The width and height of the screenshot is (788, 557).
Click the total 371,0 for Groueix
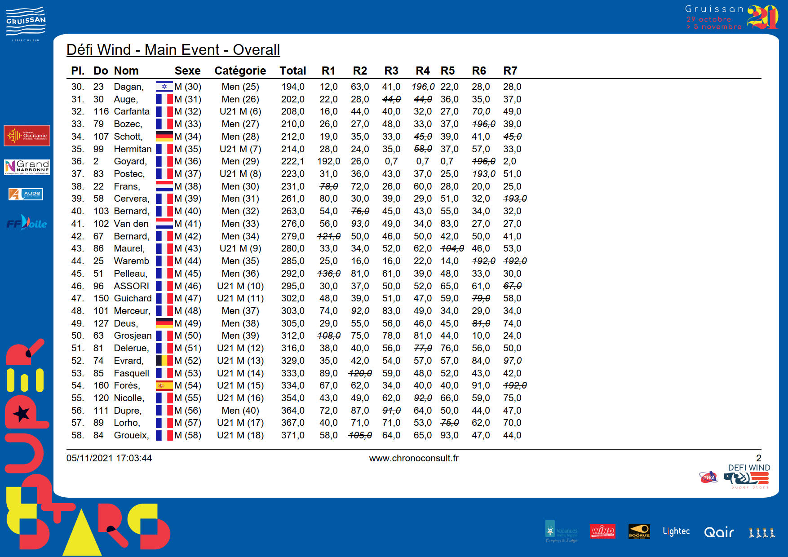pos(293,435)
